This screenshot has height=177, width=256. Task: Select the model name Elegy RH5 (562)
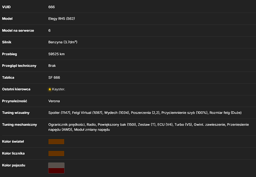click(x=62, y=18)
